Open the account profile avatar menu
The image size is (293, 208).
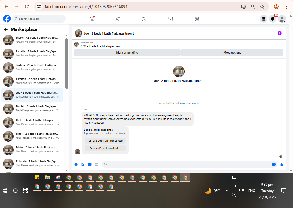click(x=282, y=19)
